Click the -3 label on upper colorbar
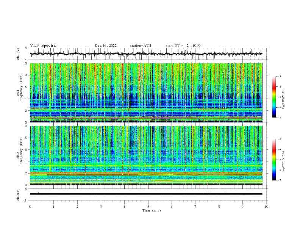This screenshot has width=300, height=232. [280, 76]
